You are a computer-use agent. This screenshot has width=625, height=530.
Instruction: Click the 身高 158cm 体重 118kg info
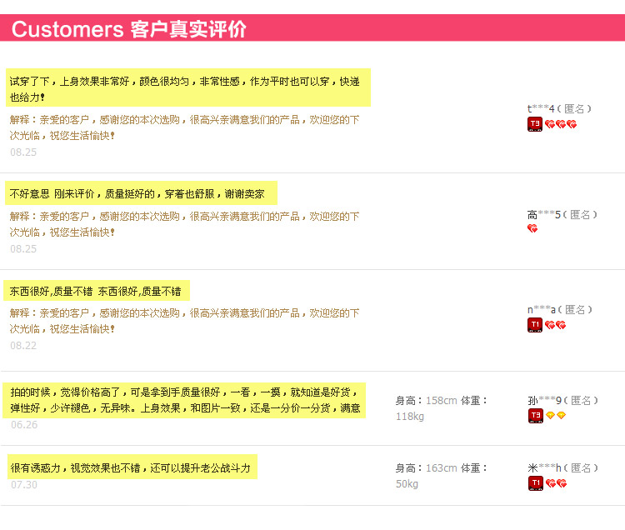tap(442, 407)
